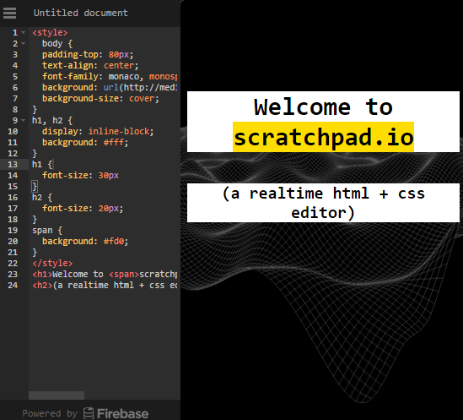This screenshot has height=420, width=463.
Task: Collapse the style block fold arrow on line 1
Action: point(24,33)
